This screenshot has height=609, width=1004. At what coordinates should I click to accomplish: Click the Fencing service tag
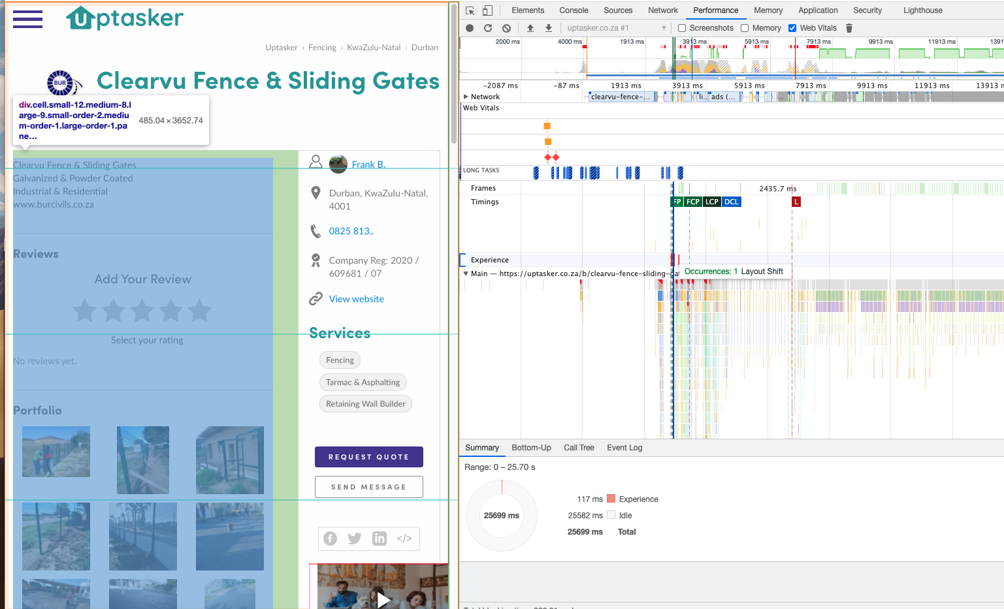[x=340, y=360]
